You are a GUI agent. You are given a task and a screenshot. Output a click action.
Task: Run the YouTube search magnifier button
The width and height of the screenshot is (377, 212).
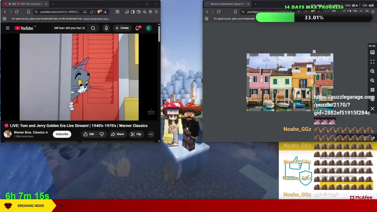[x=93, y=28]
